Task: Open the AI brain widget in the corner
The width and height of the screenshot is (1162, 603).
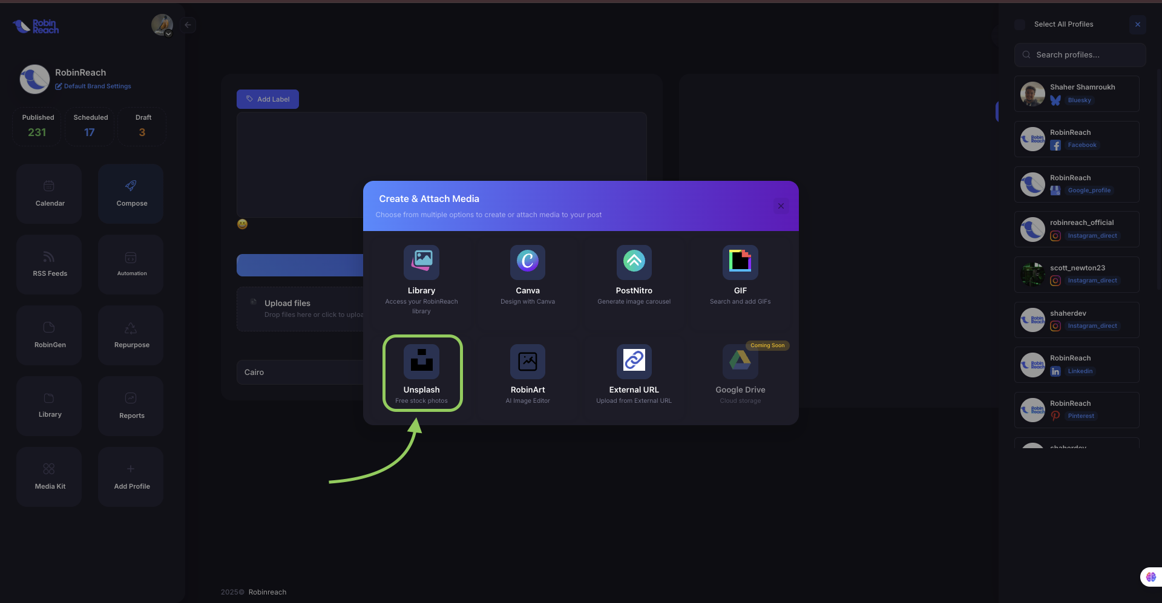Action: click(x=1151, y=577)
